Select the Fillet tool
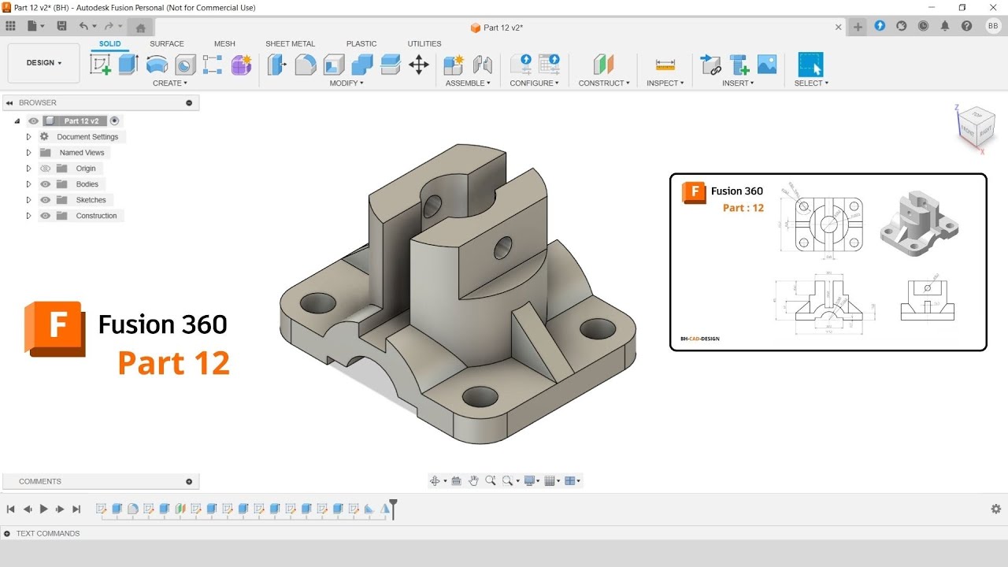 click(306, 65)
